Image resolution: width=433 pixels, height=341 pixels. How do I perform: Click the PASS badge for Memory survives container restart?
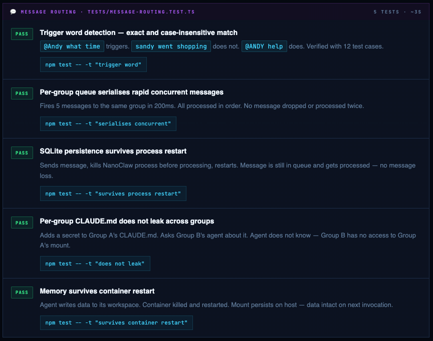point(22,292)
